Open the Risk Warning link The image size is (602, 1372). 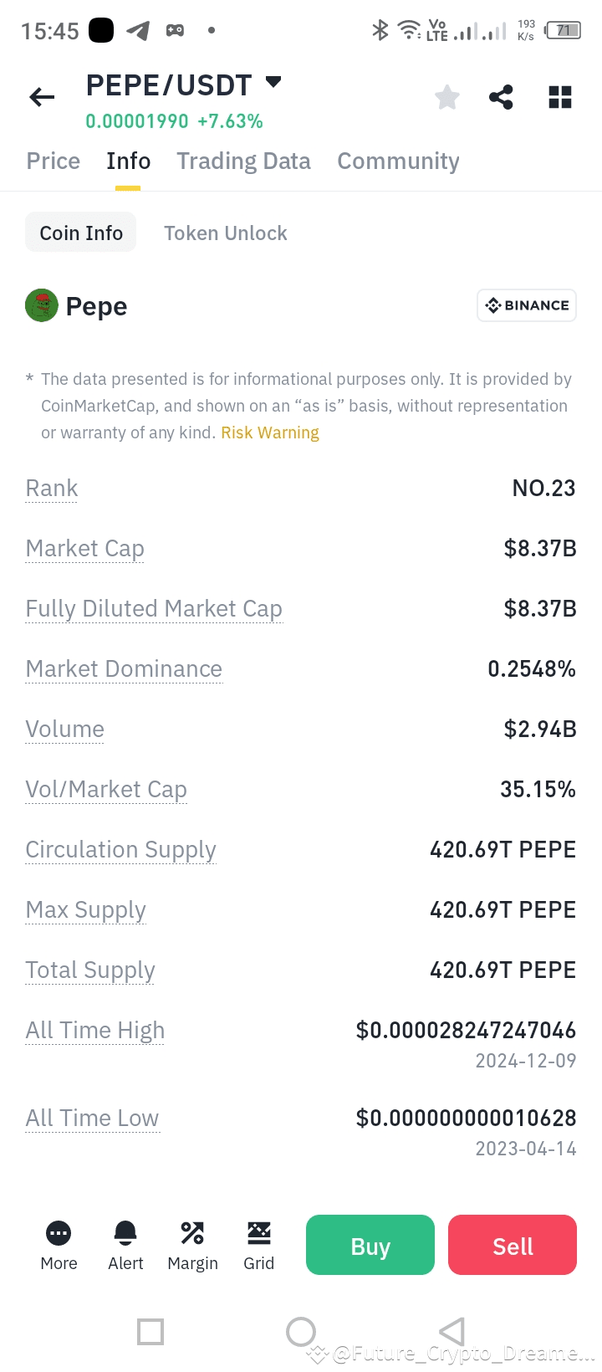(270, 433)
